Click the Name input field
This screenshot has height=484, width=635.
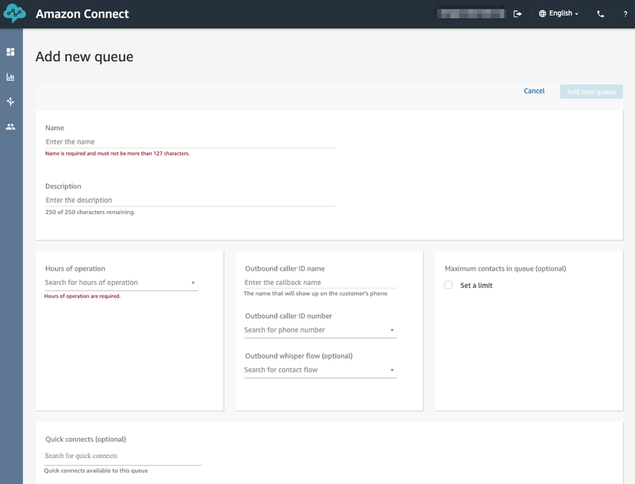tap(190, 142)
